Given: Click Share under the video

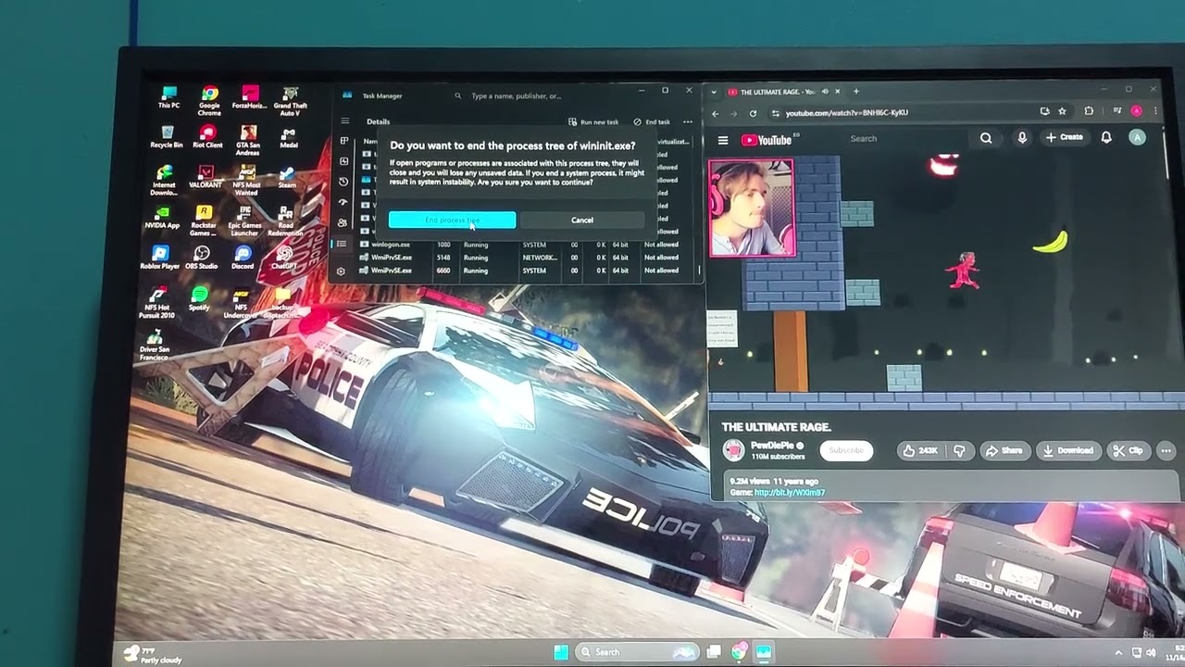Looking at the screenshot, I should click(1004, 450).
